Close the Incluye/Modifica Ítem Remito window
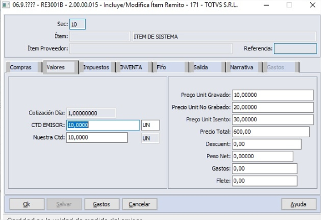 click(312, 5)
